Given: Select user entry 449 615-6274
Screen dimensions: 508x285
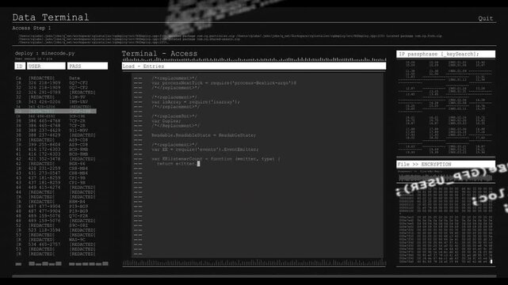Looking at the screenshot, I should point(44,188).
